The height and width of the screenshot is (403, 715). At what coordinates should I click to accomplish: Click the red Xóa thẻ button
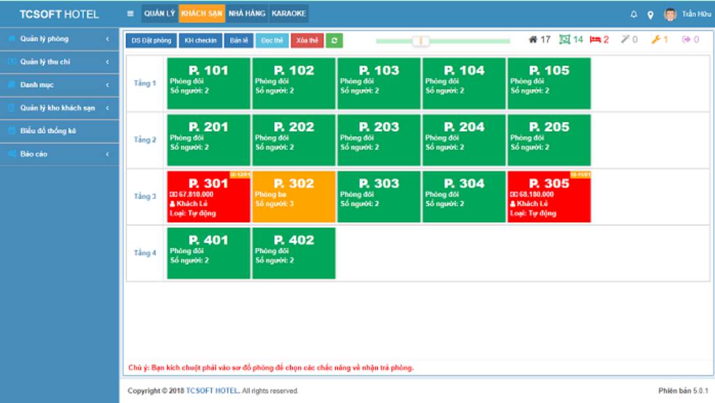click(x=308, y=41)
